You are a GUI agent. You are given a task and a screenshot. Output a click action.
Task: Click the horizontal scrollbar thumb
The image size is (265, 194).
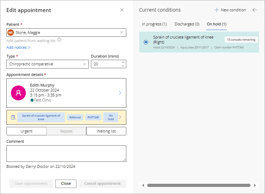click(199, 186)
